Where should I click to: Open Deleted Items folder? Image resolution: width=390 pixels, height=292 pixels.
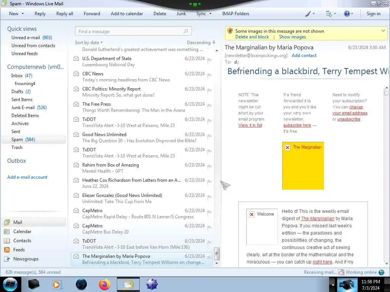(x=25, y=116)
